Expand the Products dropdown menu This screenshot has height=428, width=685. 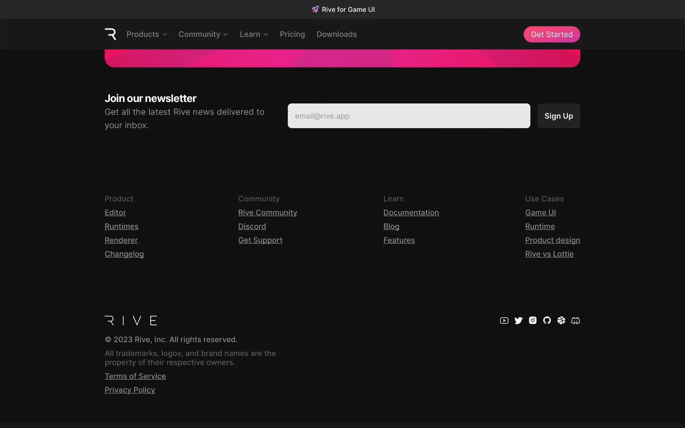click(x=146, y=34)
